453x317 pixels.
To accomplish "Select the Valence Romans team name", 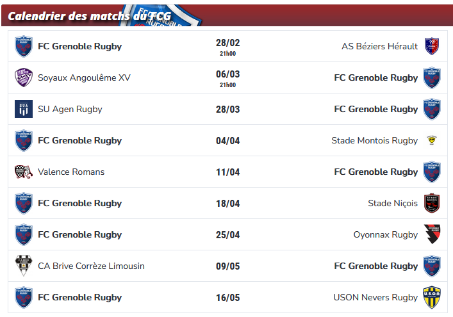I will (x=71, y=172).
